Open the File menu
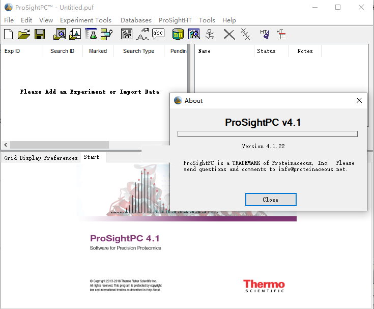The height and width of the screenshot is (309, 374). coord(9,20)
